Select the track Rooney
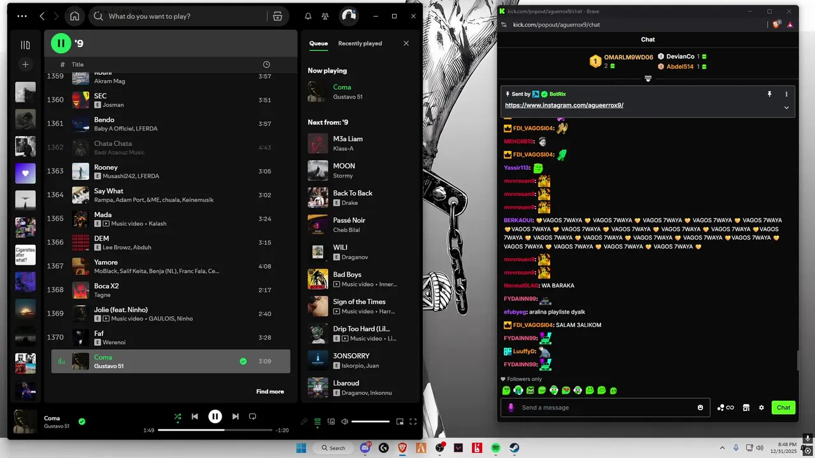Viewport: 815px width, 458px height. [x=171, y=171]
